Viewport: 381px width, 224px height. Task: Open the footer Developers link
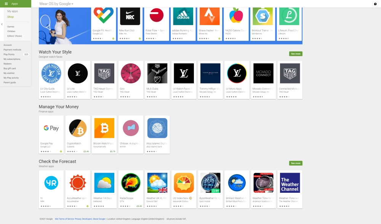point(87,219)
